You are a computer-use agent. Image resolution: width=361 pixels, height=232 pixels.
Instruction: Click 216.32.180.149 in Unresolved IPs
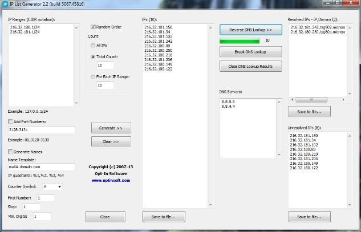(x=304, y=164)
